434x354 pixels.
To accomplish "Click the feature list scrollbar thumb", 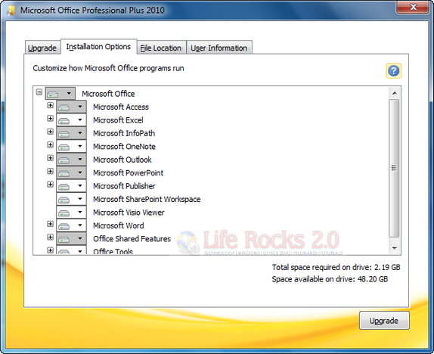I will point(394,168).
